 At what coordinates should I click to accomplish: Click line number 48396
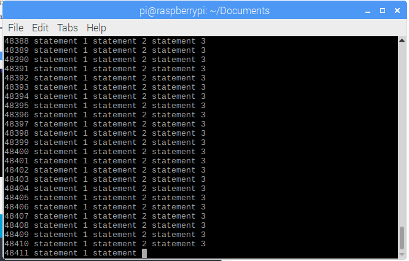tap(17, 115)
